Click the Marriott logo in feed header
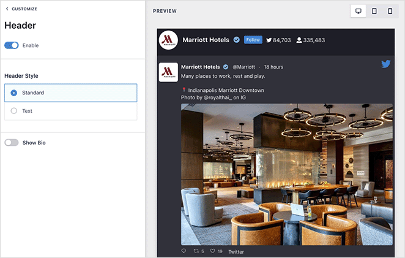405x258 pixels. coord(168,40)
